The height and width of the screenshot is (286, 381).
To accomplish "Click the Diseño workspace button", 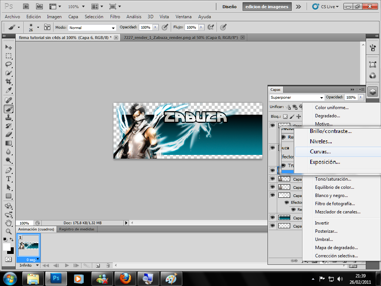I will point(229,7).
